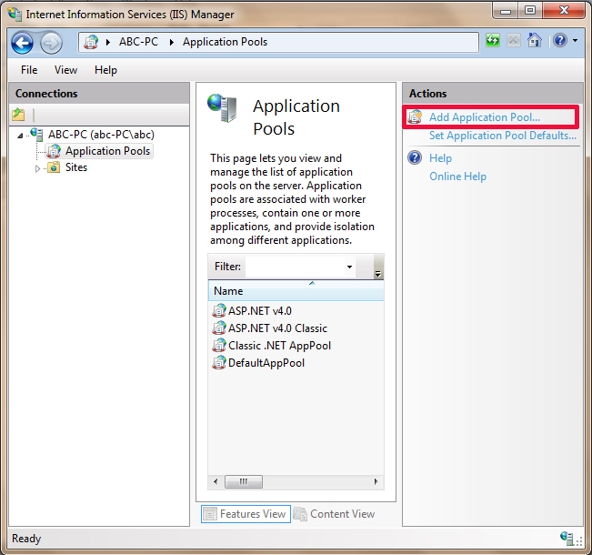Select the DefaultAppPool row
The width and height of the screenshot is (592, 555).
296,363
